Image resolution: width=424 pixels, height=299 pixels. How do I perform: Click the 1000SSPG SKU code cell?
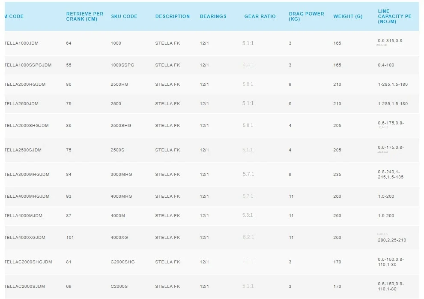[x=122, y=65]
